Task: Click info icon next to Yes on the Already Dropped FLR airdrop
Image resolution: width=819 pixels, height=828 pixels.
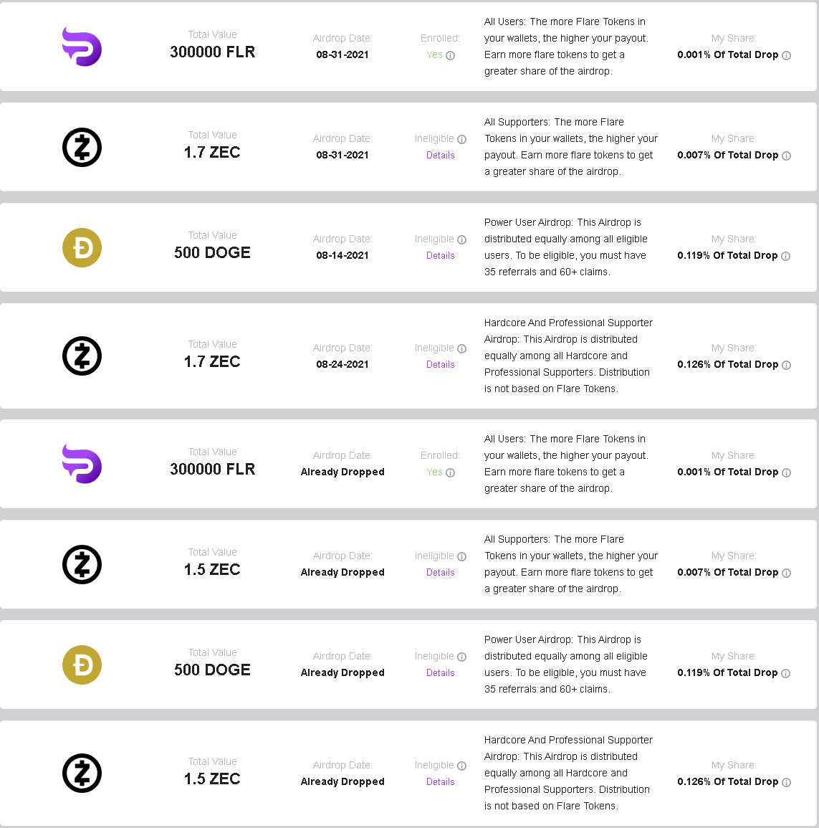Action: coord(450,472)
